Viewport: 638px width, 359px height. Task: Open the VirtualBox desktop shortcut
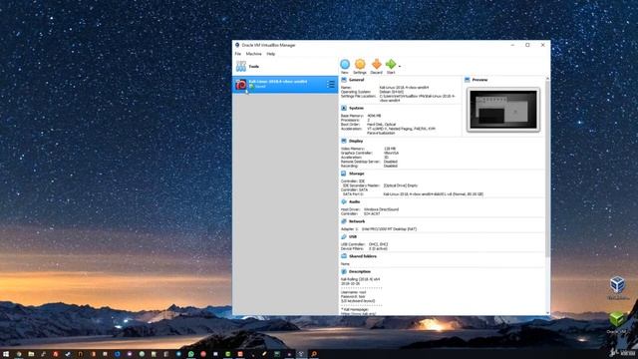(x=617, y=287)
